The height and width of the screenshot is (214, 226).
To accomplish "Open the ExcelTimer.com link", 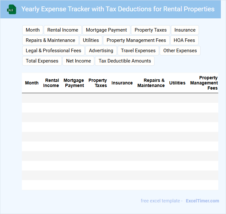I will (x=202, y=201).
